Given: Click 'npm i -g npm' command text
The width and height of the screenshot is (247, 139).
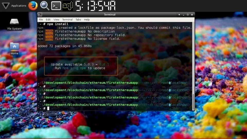Looking at the screenshot, I should click(x=74, y=68).
